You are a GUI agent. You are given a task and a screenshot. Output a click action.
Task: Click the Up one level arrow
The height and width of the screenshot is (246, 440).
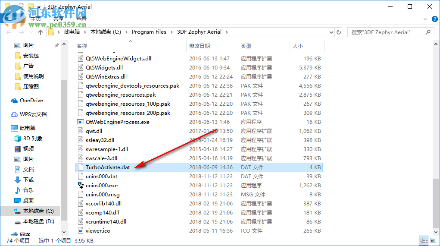coord(41,32)
